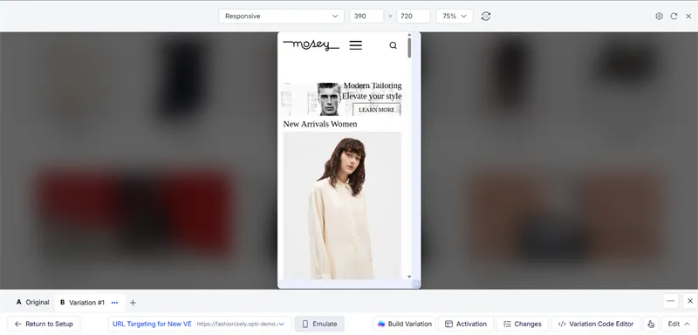The height and width of the screenshot is (335, 698).
Task: Open the Responsive device dropdown
Action: point(281,16)
